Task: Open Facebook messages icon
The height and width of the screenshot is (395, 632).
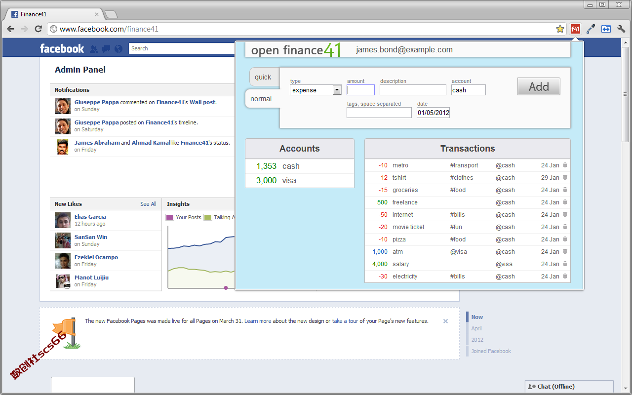Action: click(x=106, y=49)
